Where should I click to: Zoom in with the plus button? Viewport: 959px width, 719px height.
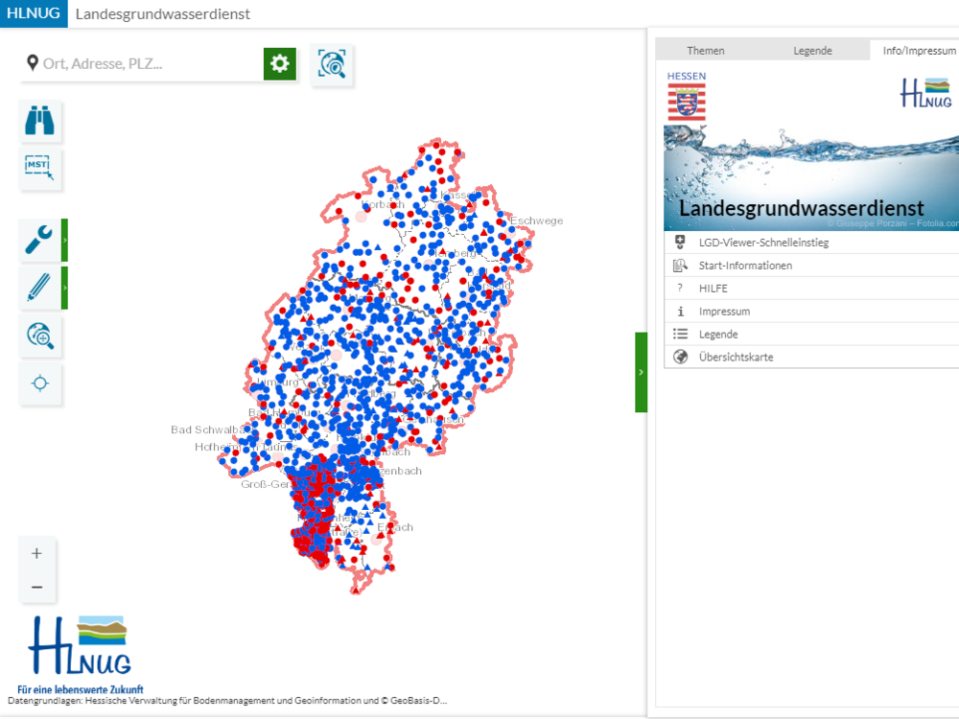[x=37, y=553]
